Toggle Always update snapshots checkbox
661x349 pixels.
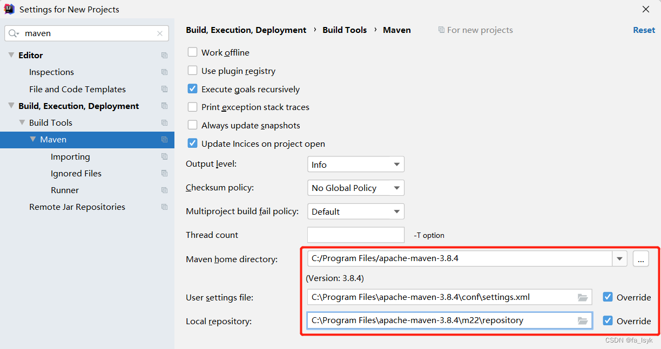pyautogui.click(x=192, y=125)
